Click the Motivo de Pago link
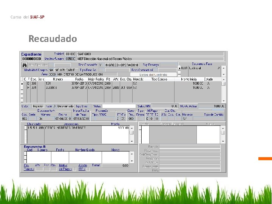Screen dimensions: 272x204 coord(65,167)
